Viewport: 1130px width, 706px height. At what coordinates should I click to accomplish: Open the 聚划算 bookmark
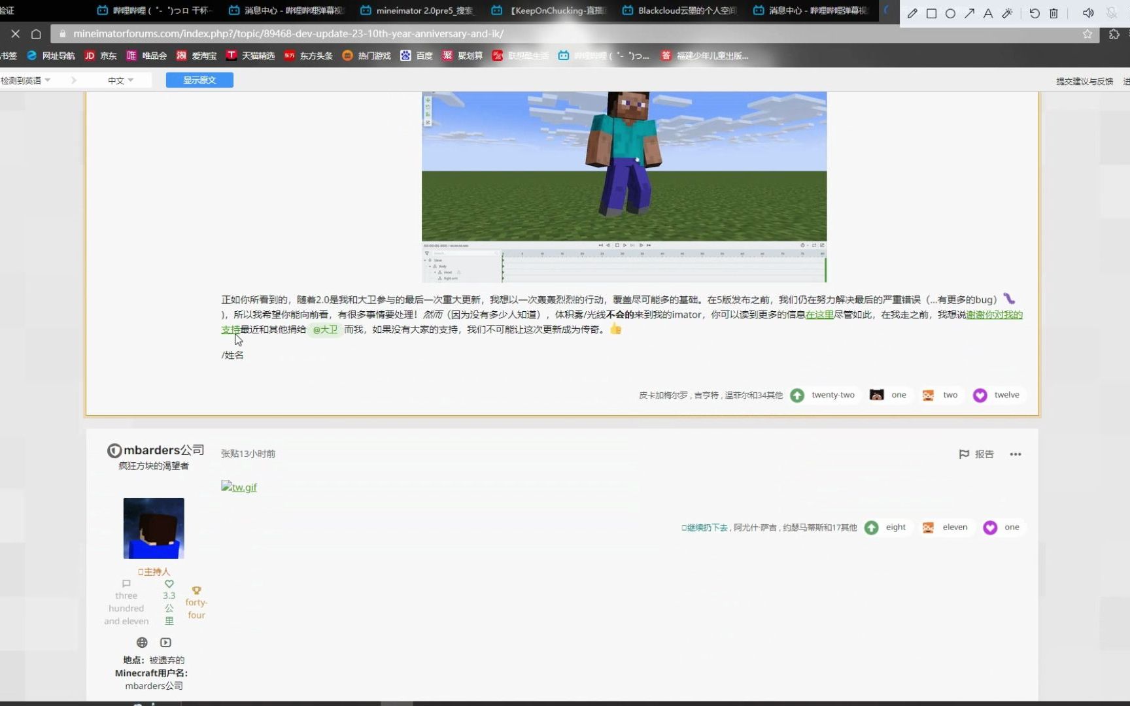click(462, 56)
